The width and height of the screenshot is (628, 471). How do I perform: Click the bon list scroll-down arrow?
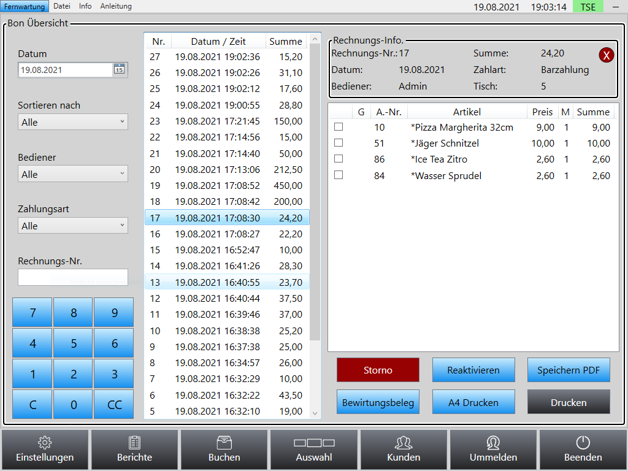(315, 413)
